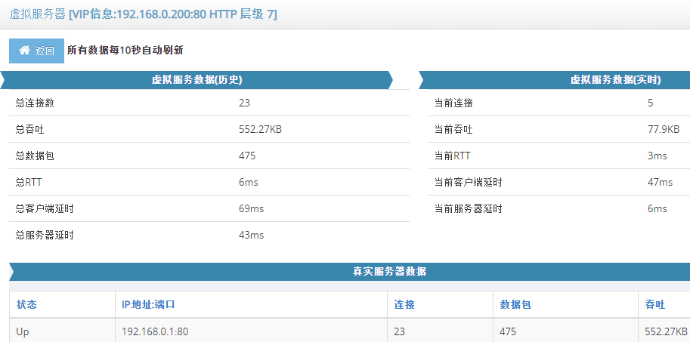Select the 总服务器延时 row label
This screenshot has height=342, width=690.
[x=45, y=235]
